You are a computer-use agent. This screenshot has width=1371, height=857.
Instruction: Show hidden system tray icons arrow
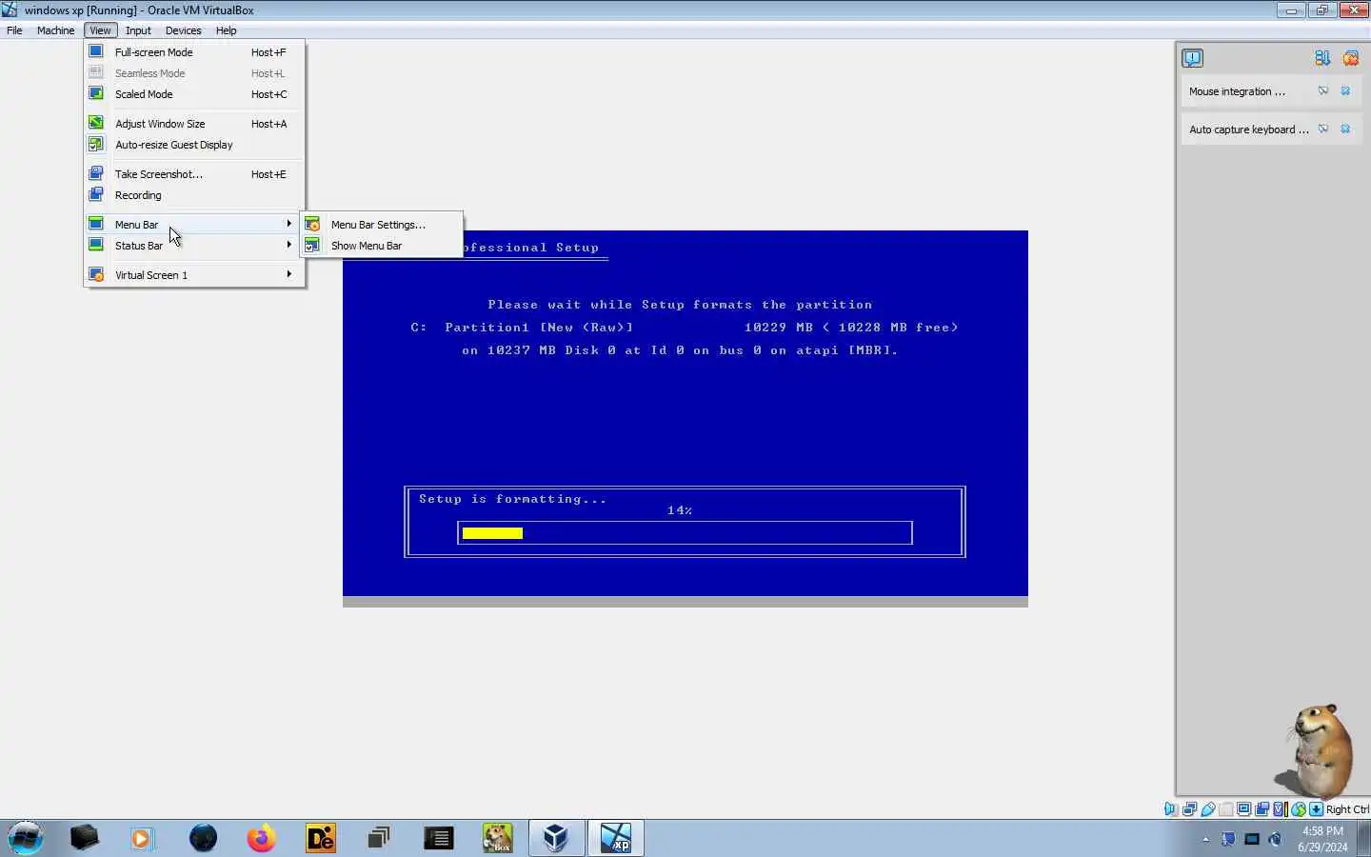(1205, 839)
